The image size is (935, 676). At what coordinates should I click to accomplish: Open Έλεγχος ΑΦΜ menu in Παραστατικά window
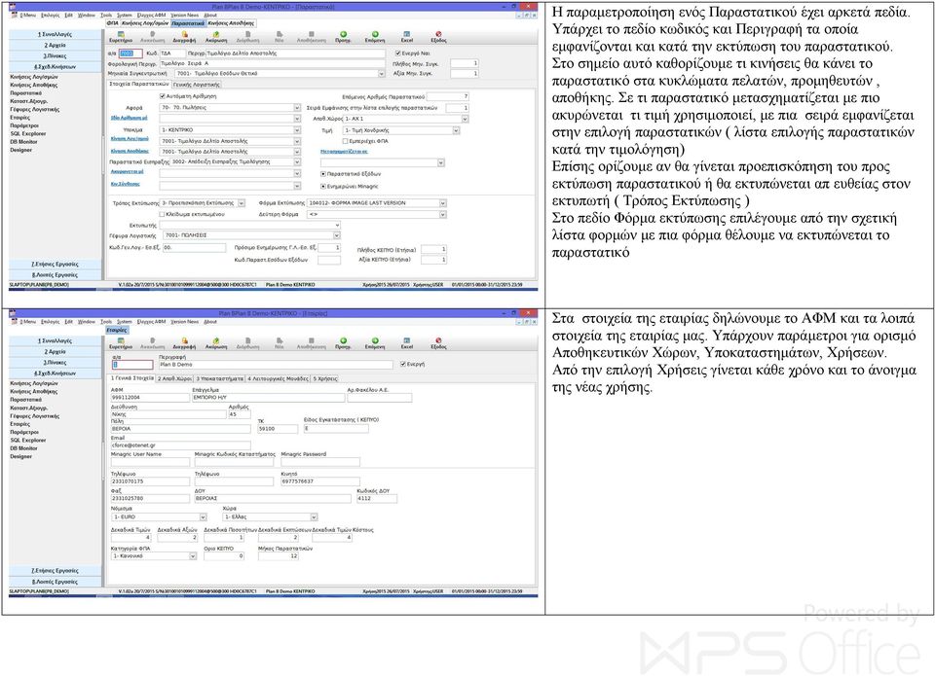pos(152,15)
